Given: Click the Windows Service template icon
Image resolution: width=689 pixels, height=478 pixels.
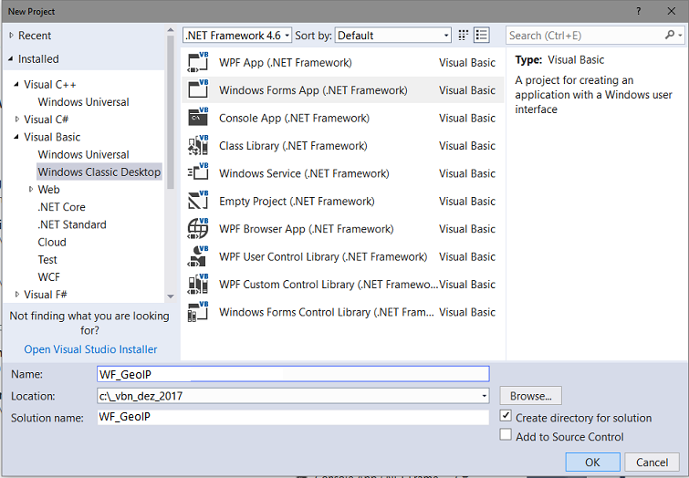Looking at the screenshot, I should pos(198,172).
